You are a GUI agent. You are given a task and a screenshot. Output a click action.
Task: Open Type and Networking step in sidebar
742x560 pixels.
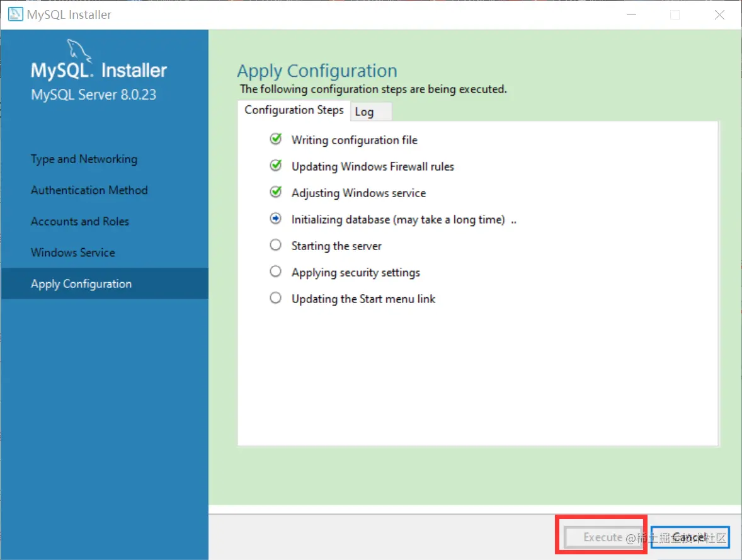pos(84,159)
